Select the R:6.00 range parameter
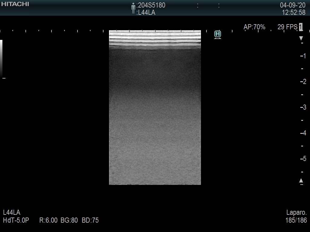 click(48, 220)
